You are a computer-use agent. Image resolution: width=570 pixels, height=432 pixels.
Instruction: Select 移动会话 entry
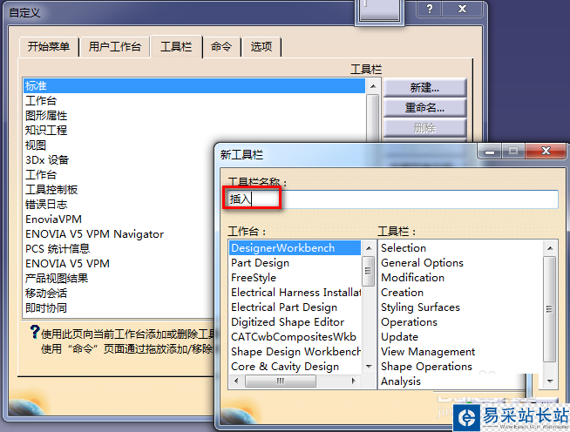click(x=46, y=294)
